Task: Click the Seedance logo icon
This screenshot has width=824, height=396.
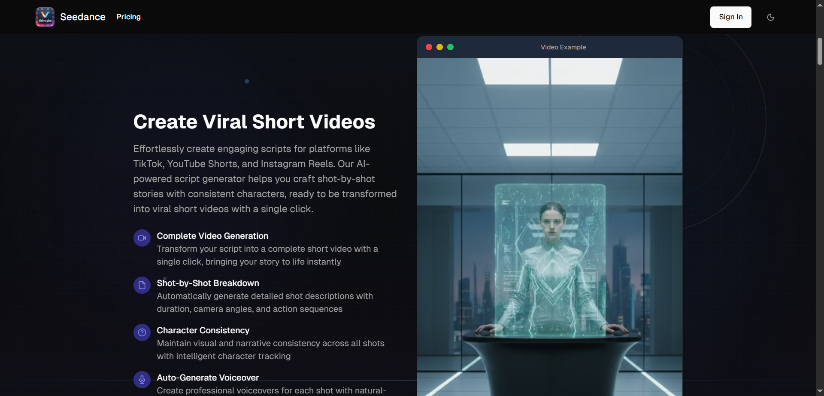Action: (x=45, y=17)
